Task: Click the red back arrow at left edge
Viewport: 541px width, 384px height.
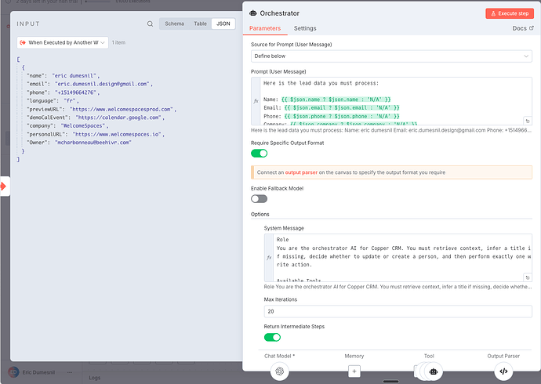Action: (x=3, y=187)
